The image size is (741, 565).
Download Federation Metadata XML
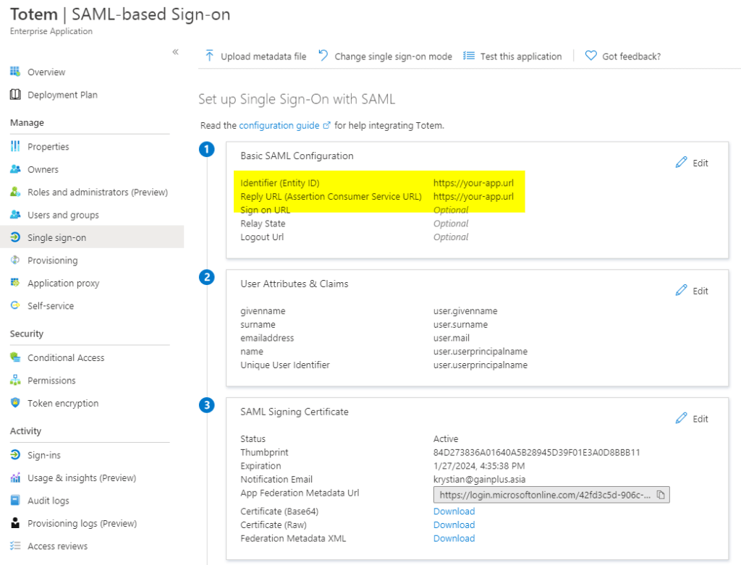coord(454,538)
